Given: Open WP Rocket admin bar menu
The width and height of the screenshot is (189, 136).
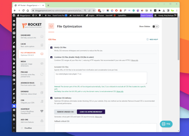Looking at the screenshot, I should (100, 15).
